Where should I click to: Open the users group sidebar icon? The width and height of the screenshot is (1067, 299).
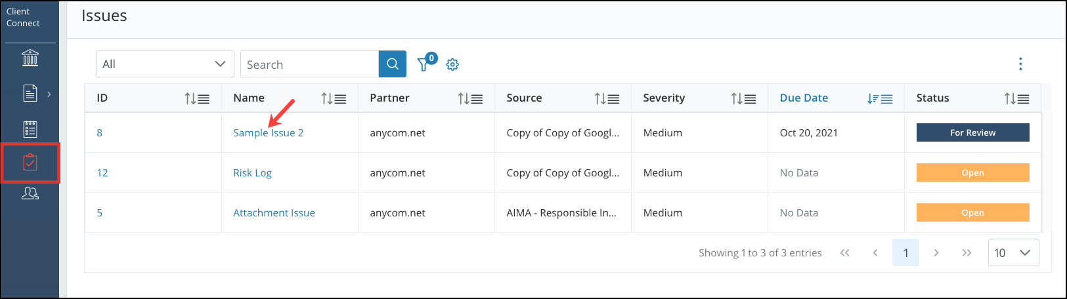(x=30, y=193)
